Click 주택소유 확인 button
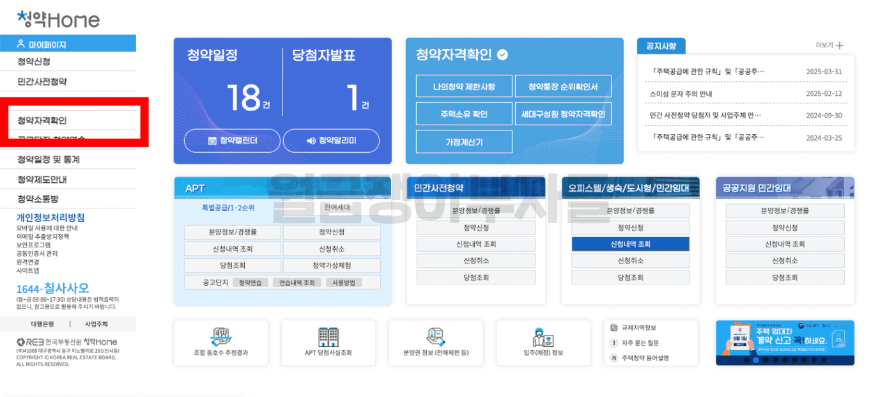 click(x=464, y=114)
